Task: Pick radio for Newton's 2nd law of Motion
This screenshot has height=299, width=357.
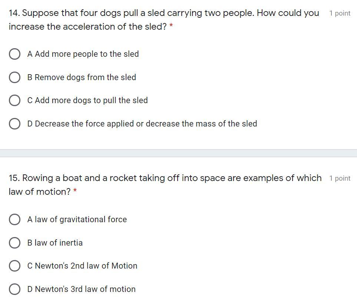Action: tap(14, 266)
